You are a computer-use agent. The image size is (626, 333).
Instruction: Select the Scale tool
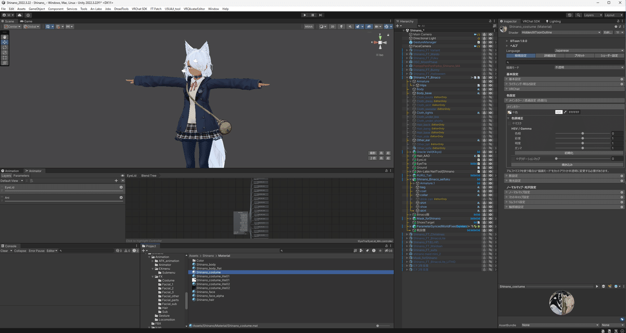pyautogui.click(x=5, y=53)
